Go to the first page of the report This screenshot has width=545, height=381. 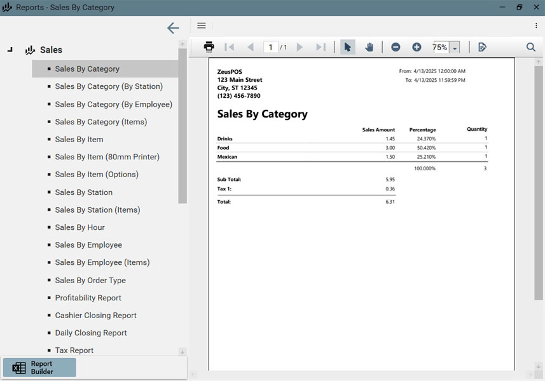[230, 47]
